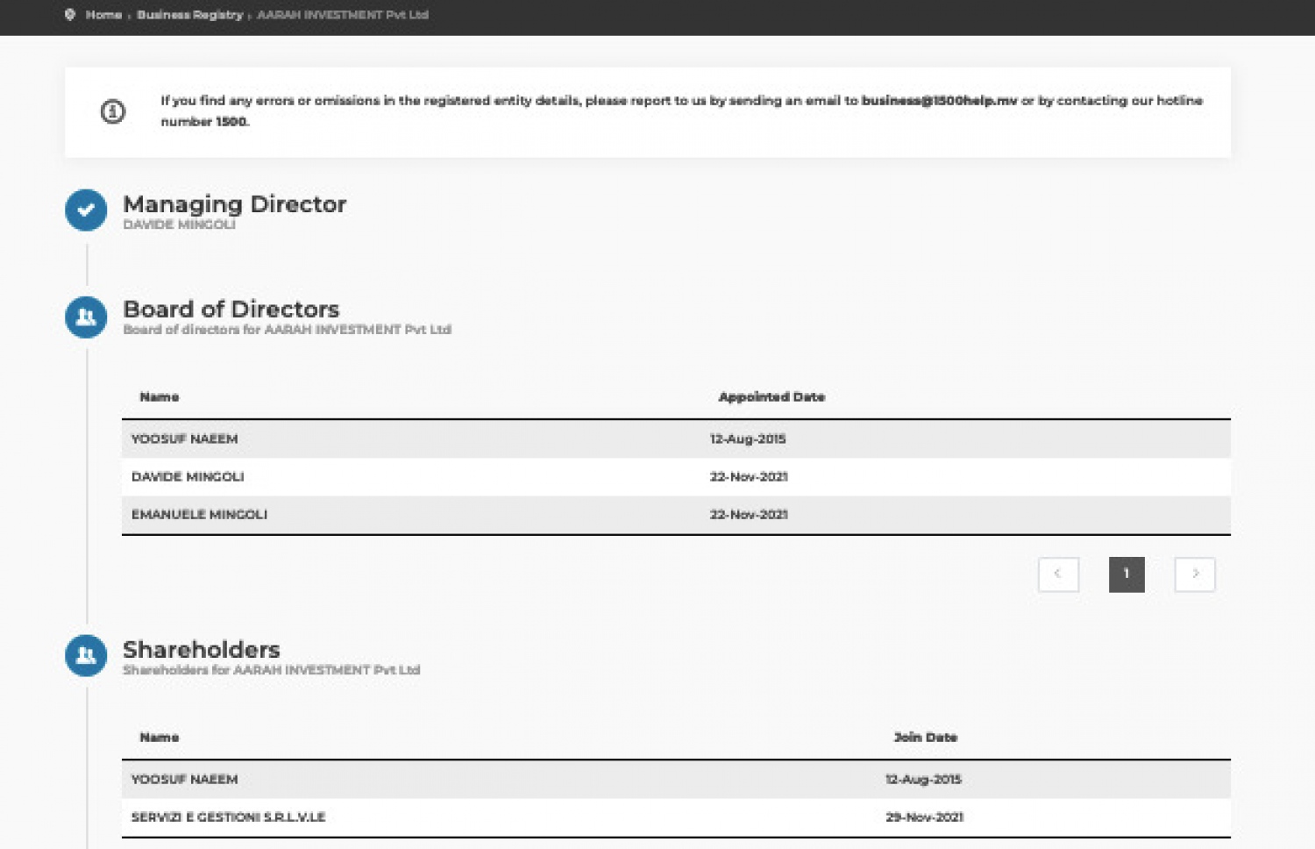Select DAVIDE MINGOLI director row
1315x849 pixels.
(x=188, y=477)
